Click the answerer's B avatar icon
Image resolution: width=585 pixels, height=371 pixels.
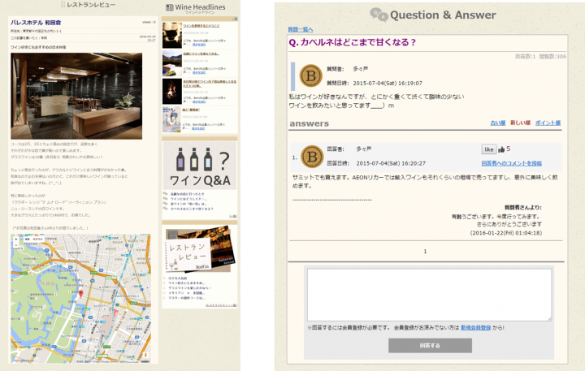312,156
